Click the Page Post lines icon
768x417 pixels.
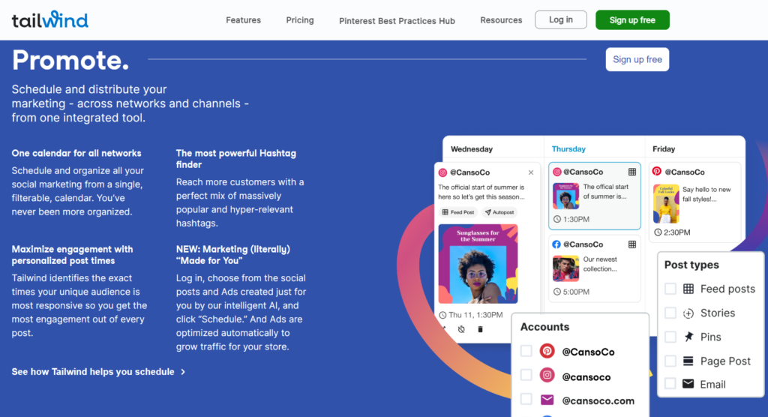[x=688, y=361]
